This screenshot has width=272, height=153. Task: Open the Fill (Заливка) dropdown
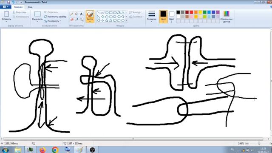[137, 17]
